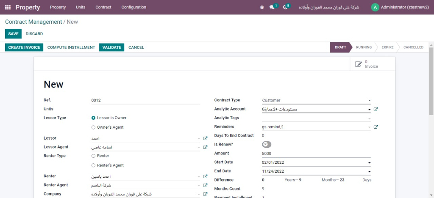Open external link for Renter Agent

coord(206,185)
